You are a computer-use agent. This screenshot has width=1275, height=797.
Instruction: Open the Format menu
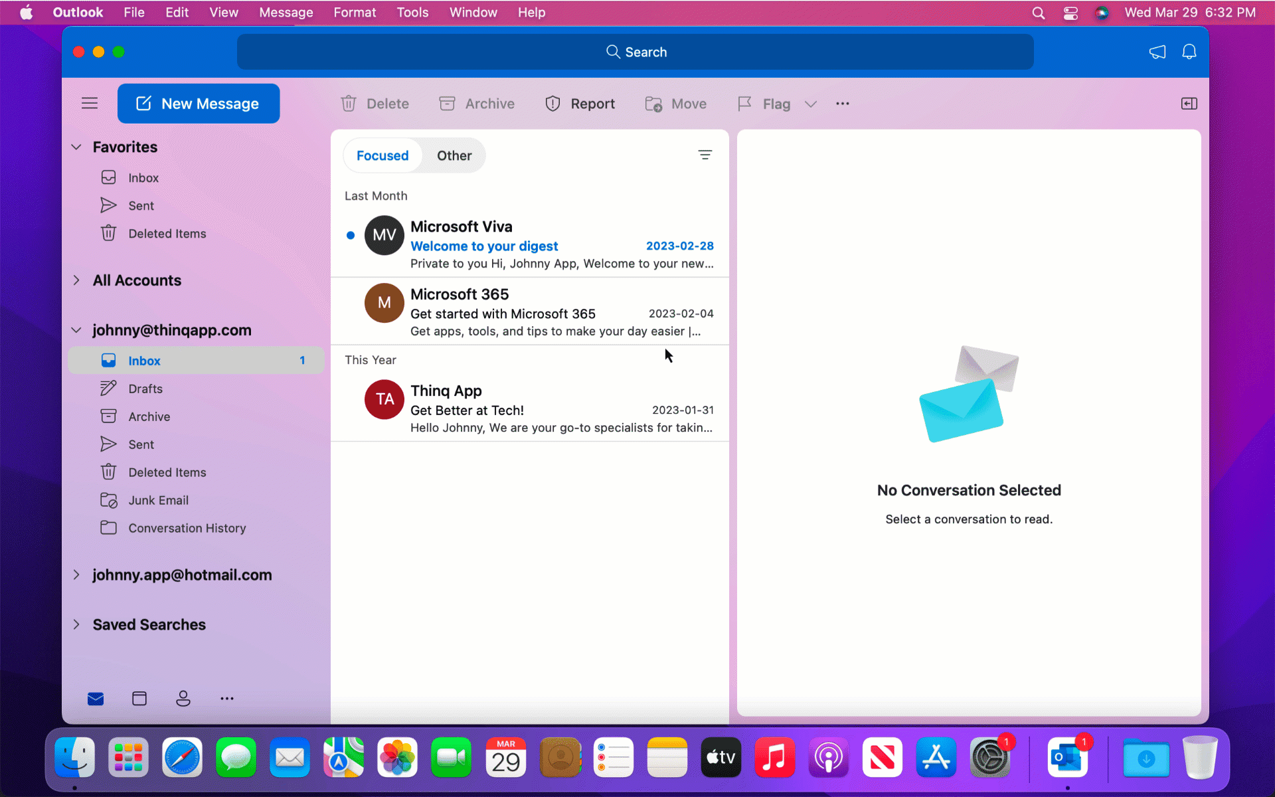pos(355,12)
